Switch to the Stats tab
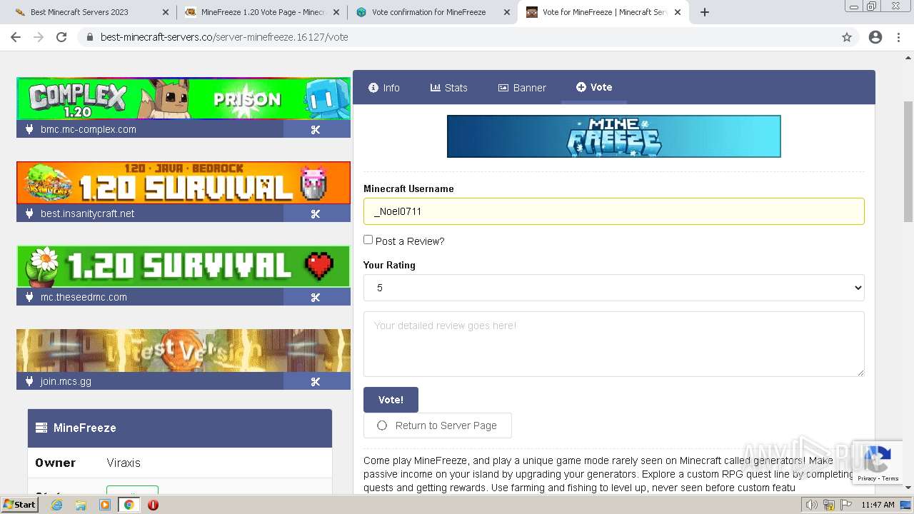 [449, 88]
